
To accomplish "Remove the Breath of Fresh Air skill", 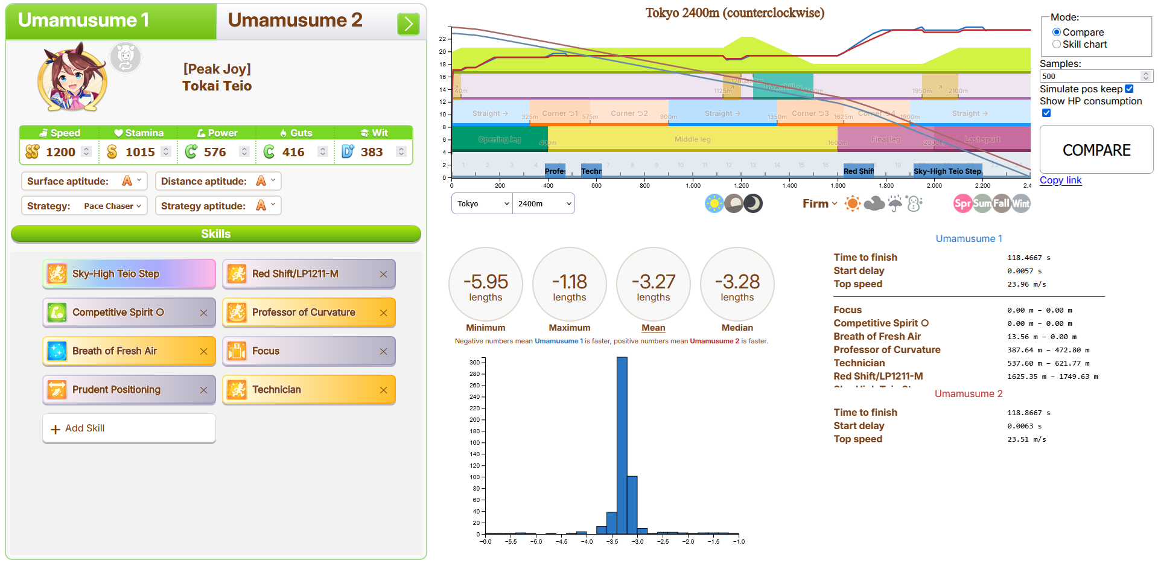I will pos(203,351).
